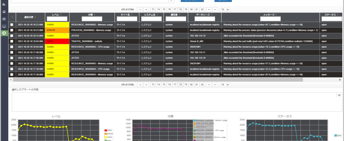
Task: Open the monitor screen sidebar icon
Action: (x=4, y=26)
